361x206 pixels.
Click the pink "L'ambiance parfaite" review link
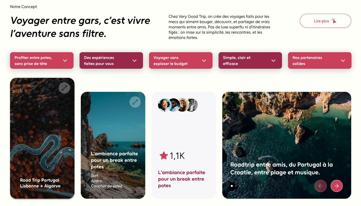[x=182, y=179]
